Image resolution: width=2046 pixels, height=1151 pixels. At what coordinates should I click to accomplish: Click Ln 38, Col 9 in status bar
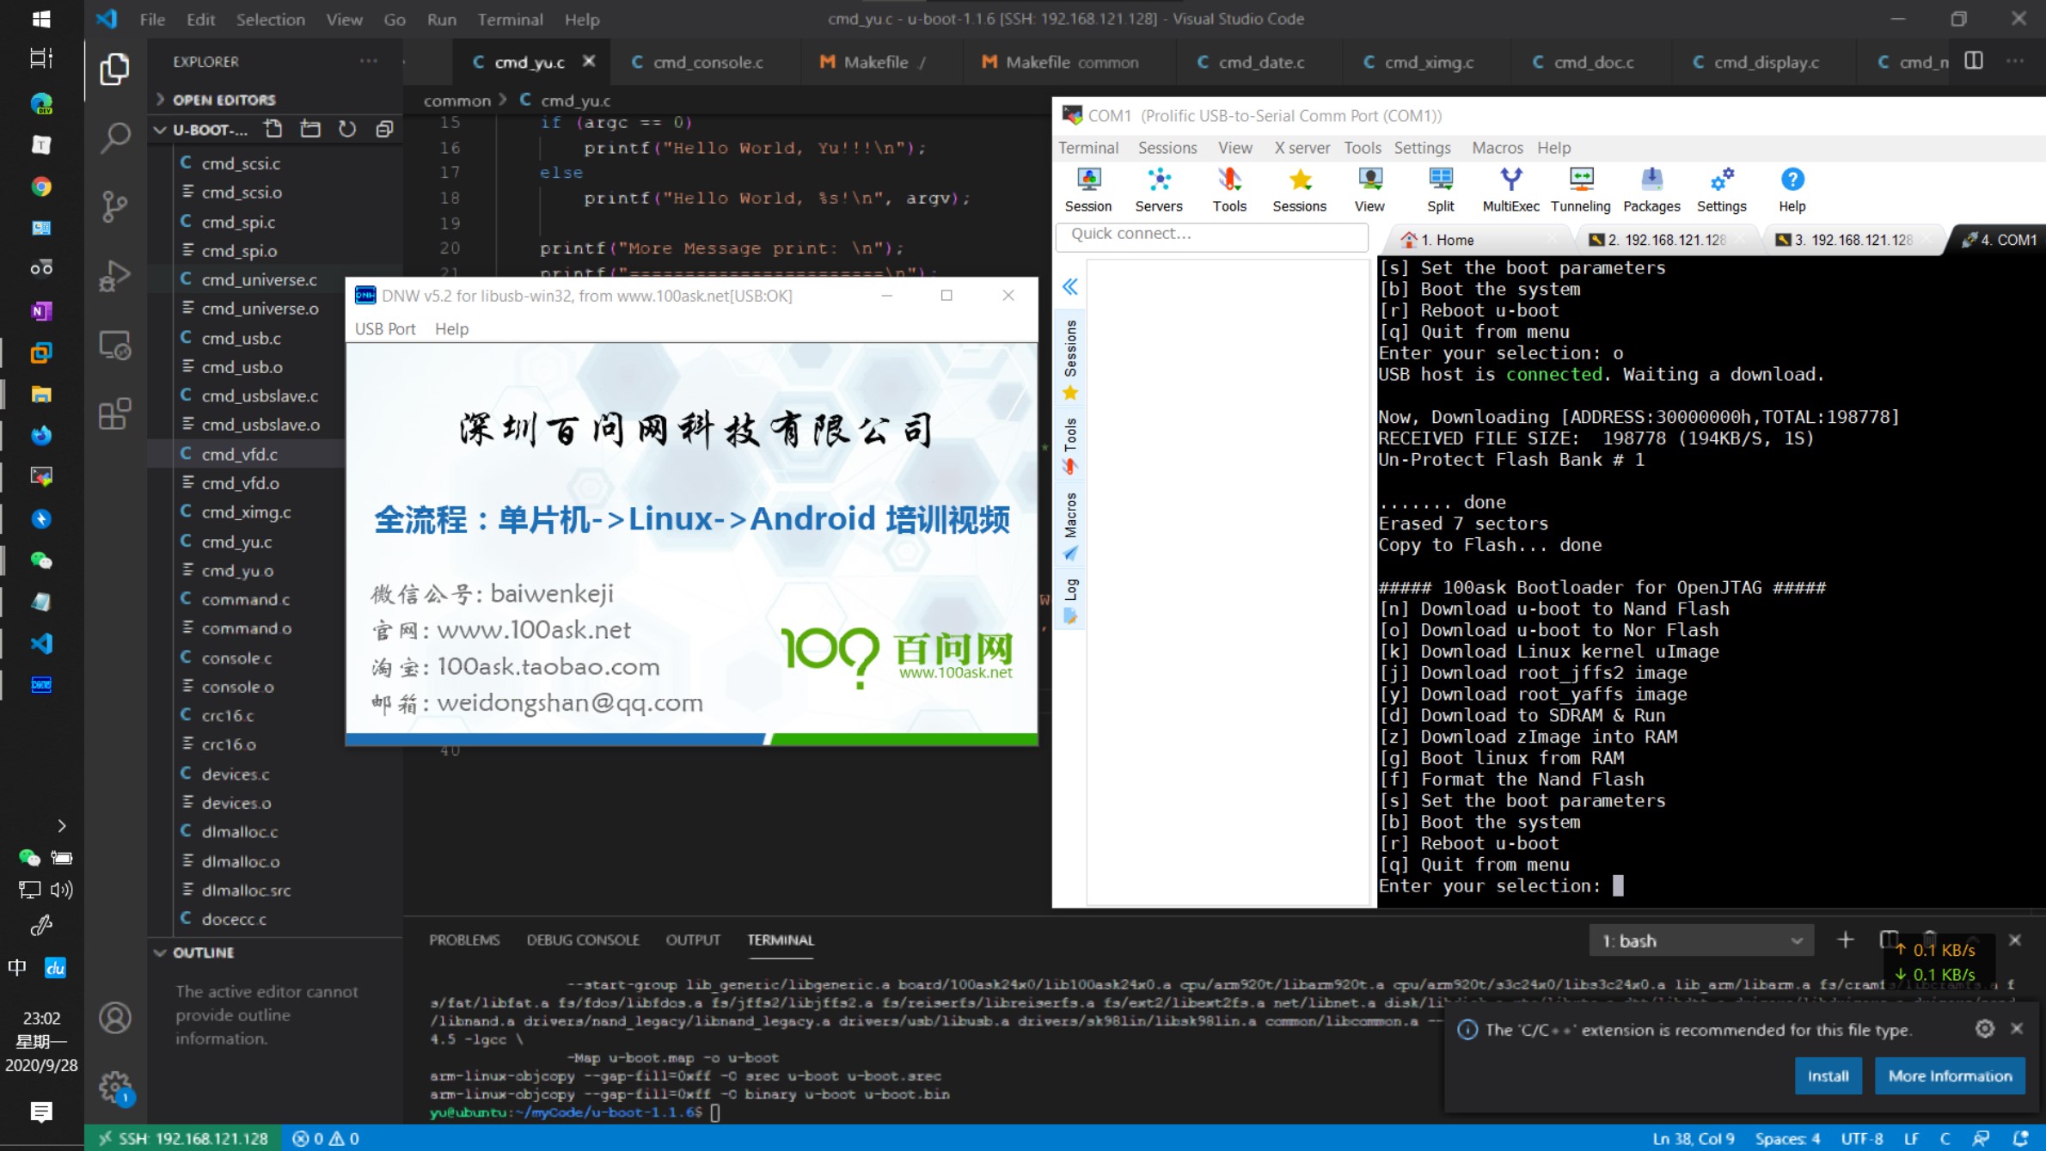1693,1138
